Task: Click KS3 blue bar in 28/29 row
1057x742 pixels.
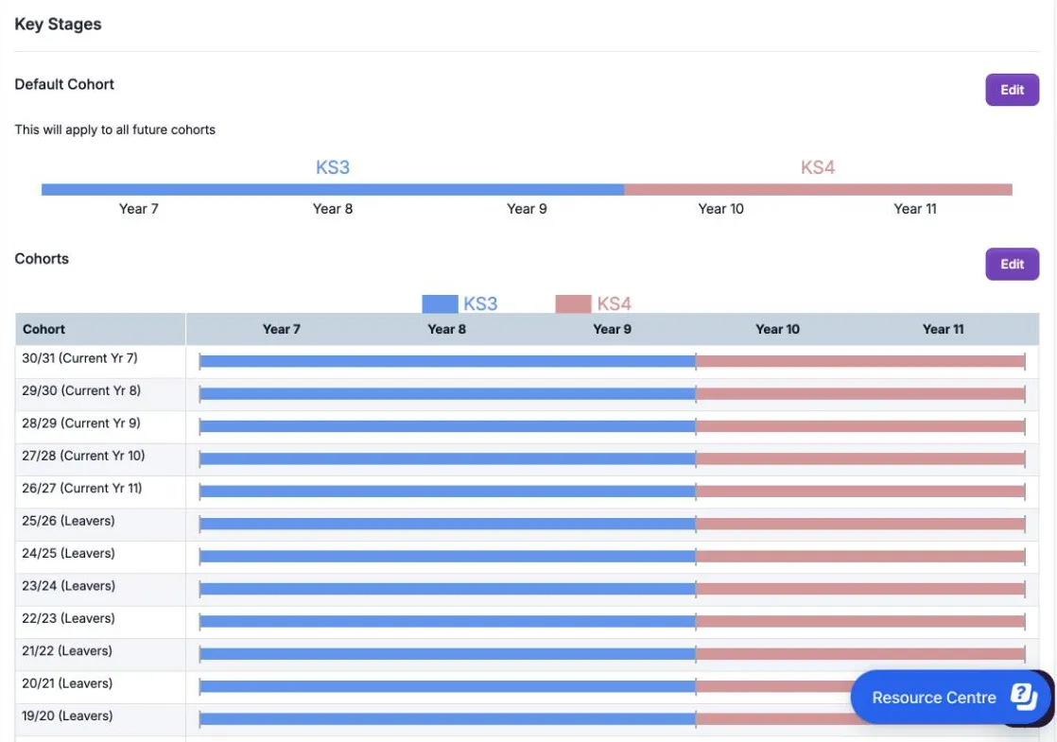Action: coord(447,426)
